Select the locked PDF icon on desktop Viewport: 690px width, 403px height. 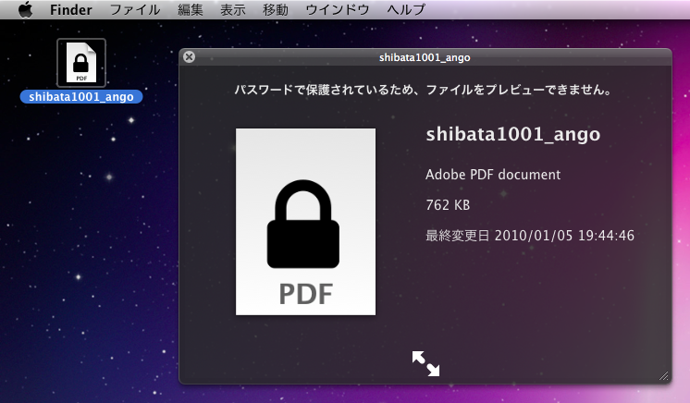(x=81, y=63)
